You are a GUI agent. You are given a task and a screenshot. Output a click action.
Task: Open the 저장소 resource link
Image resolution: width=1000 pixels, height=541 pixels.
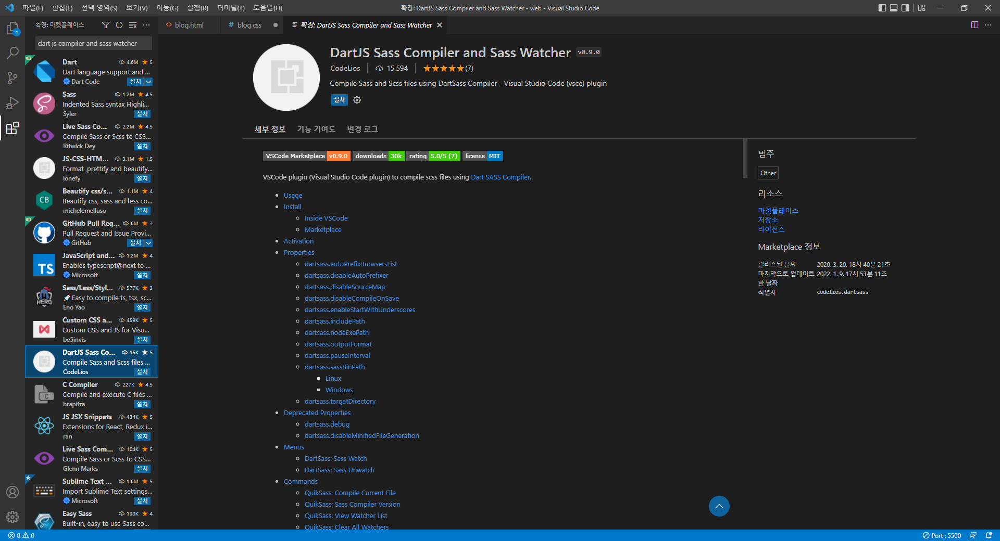tap(768, 220)
